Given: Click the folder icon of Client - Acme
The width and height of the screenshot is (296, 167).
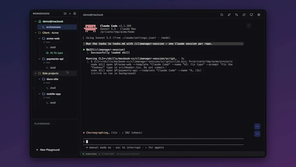Looking at the screenshot, I should click(39, 33).
